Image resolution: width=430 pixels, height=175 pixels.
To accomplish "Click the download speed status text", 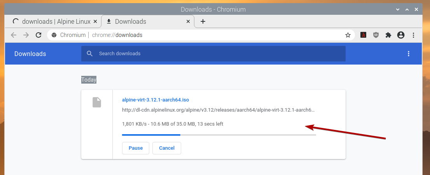I will 173,124.
